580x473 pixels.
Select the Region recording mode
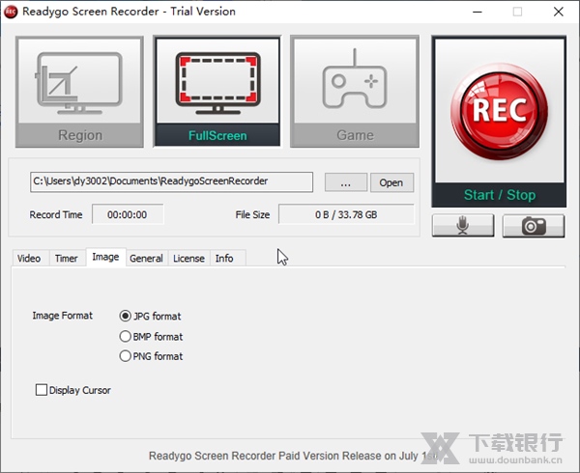point(79,92)
